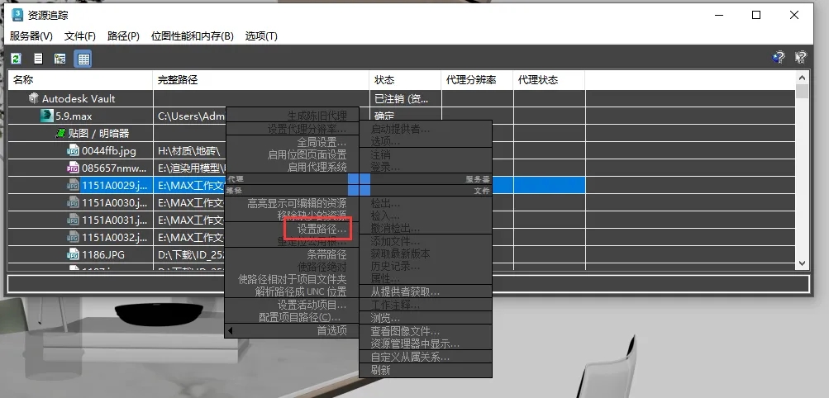Choose 登录... menu entry

385,167
